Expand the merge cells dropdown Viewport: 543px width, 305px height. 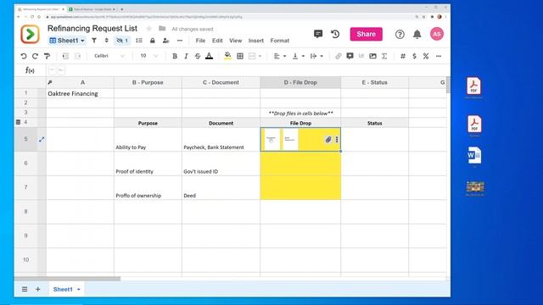click(260, 56)
